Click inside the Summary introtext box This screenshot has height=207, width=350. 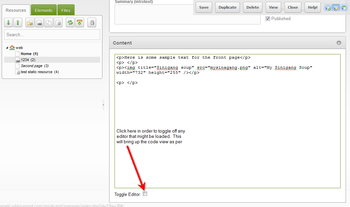point(187,14)
